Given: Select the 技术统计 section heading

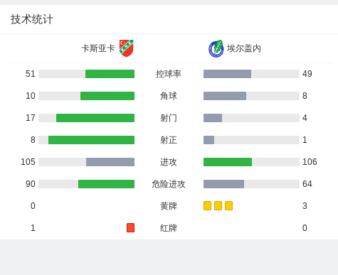Looking at the screenshot, I should (x=32, y=19).
